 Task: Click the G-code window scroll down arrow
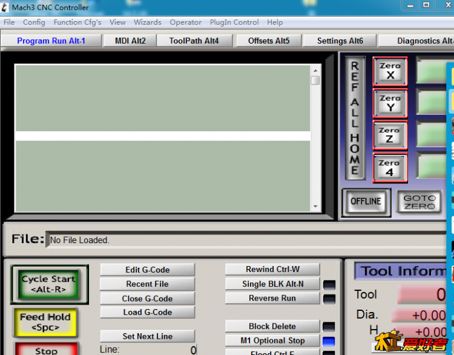click(x=315, y=207)
